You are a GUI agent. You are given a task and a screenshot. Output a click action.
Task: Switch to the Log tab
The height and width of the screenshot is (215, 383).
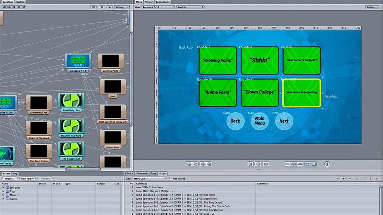15,174
